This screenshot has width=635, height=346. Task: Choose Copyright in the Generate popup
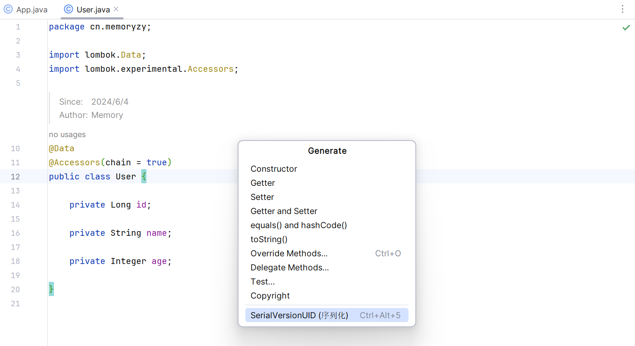[x=270, y=296]
